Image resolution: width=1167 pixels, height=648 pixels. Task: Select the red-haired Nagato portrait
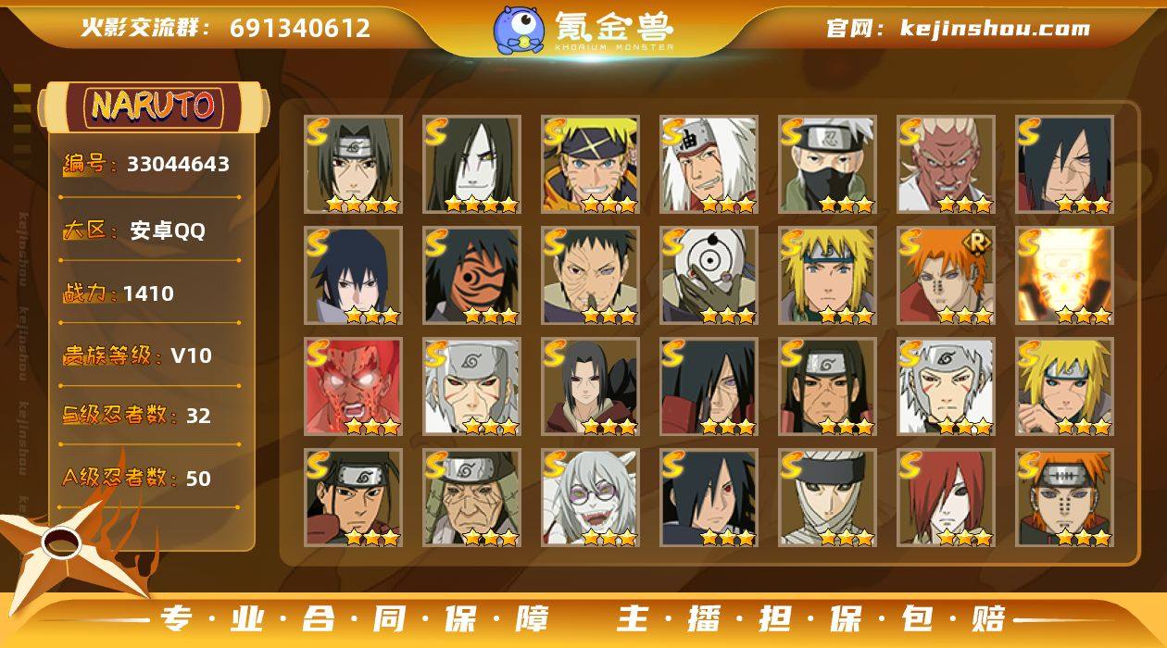point(946,498)
